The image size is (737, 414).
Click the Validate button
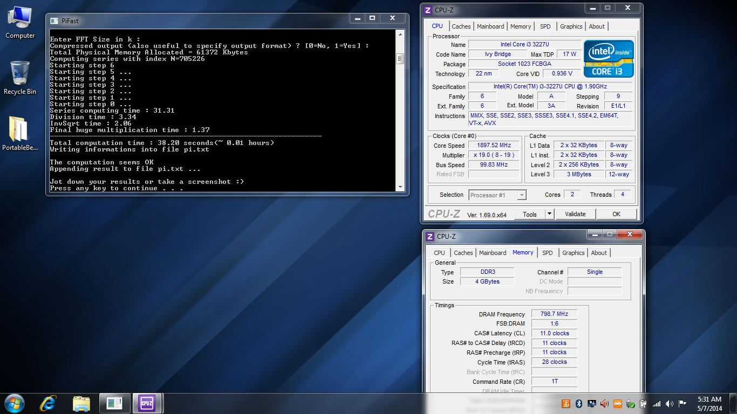pyautogui.click(x=575, y=214)
